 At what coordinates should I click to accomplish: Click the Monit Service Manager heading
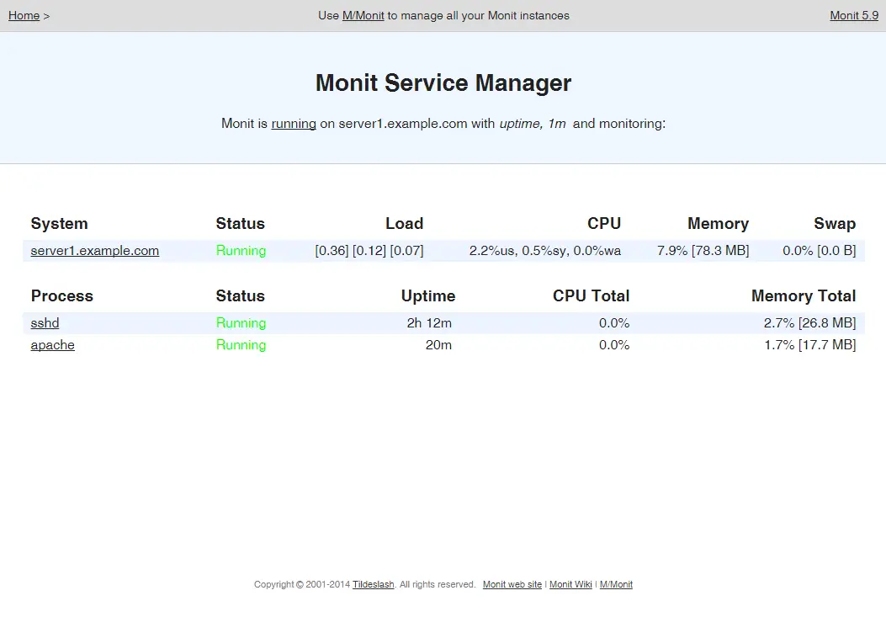click(443, 83)
